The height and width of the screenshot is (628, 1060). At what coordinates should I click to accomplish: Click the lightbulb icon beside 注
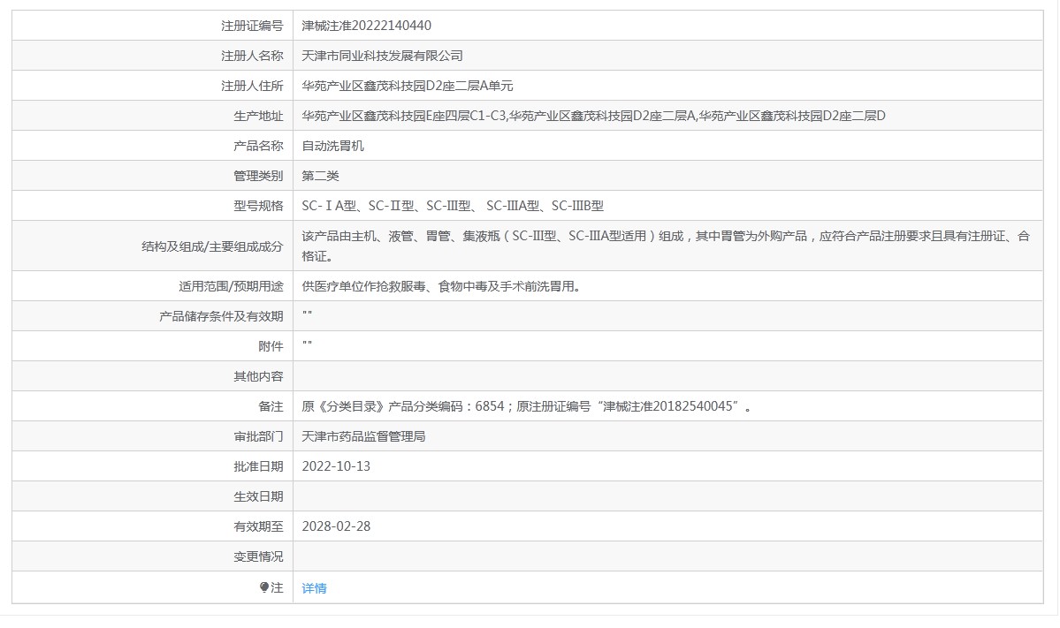click(x=263, y=587)
